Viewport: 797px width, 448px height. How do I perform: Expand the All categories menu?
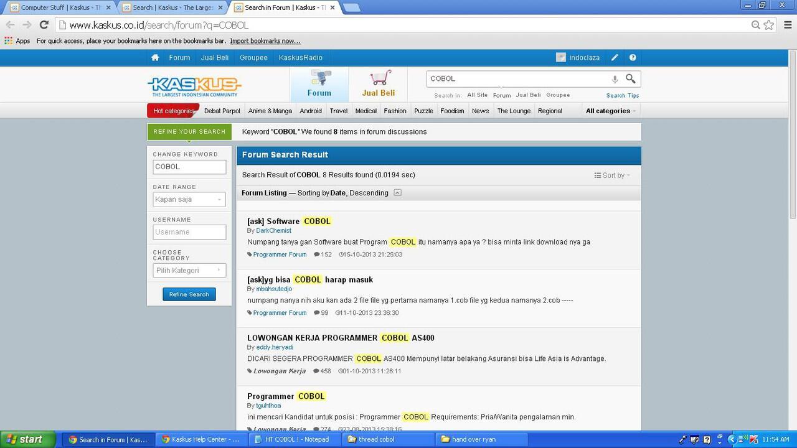(611, 111)
